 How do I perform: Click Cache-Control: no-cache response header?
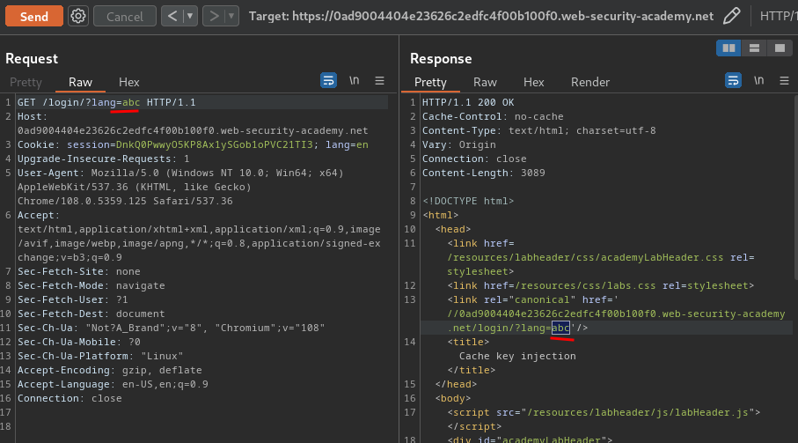tap(493, 116)
